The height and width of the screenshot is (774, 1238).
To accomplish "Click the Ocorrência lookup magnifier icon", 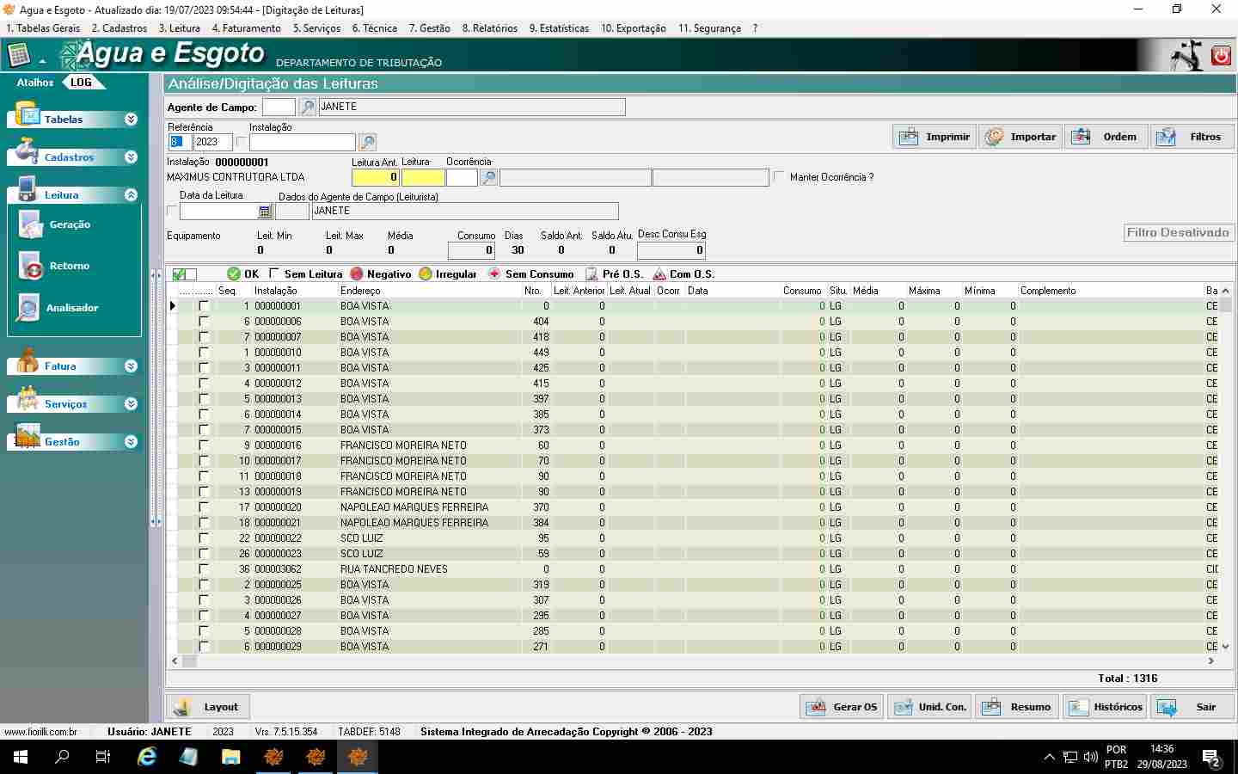I will tap(488, 178).
